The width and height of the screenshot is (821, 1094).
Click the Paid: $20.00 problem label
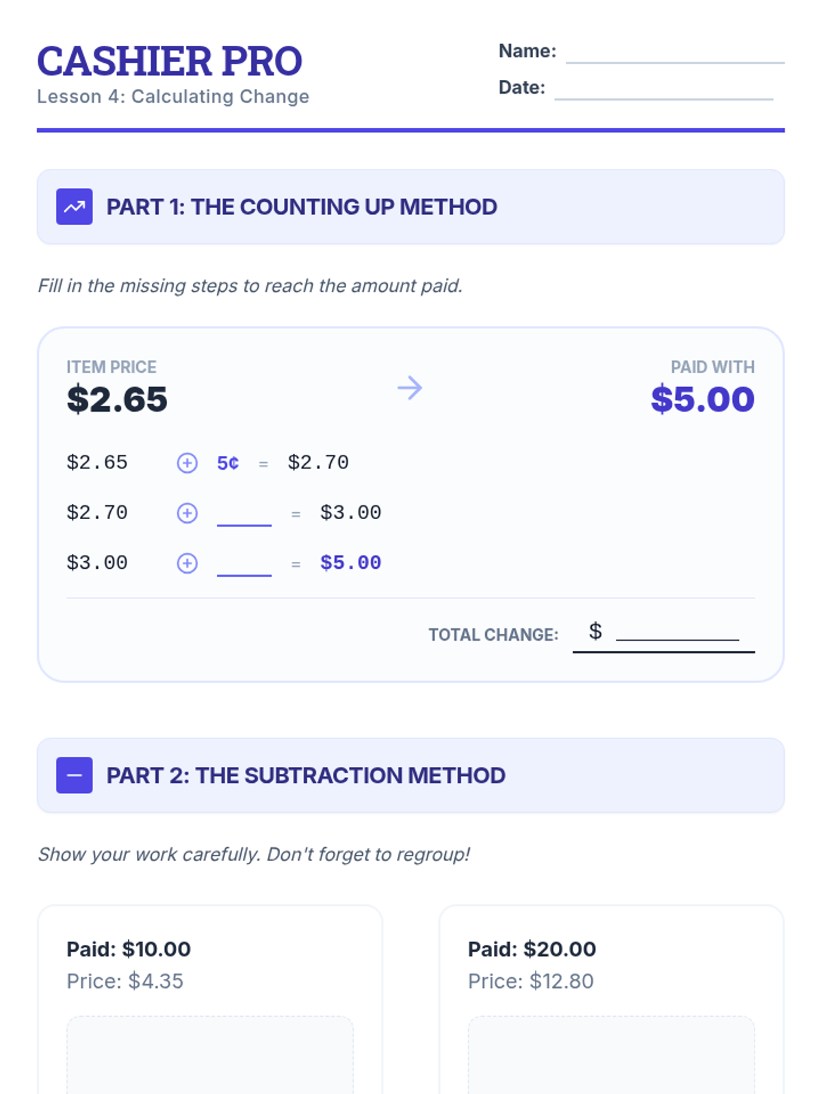click(532, 949)
